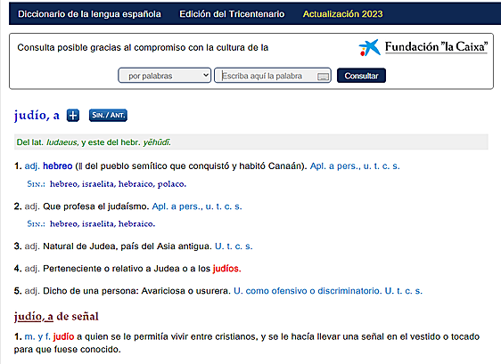Screen dimensions: 501x364
Task: Click the headword 'judío, a'
Action: pos(37,115)
